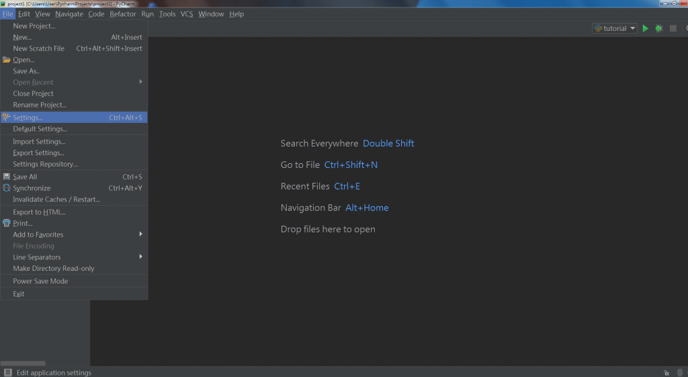Select Export to HTML...

pos(74,212)
